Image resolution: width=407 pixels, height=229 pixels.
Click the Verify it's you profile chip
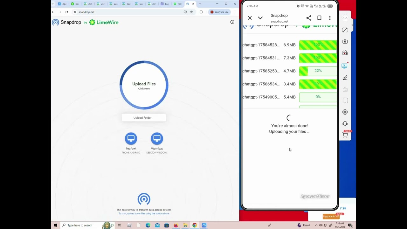point(219,12)
